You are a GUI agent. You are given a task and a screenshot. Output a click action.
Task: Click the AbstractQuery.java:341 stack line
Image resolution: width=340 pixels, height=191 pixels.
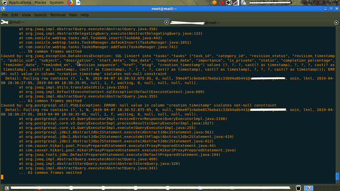tap(88, 168)
